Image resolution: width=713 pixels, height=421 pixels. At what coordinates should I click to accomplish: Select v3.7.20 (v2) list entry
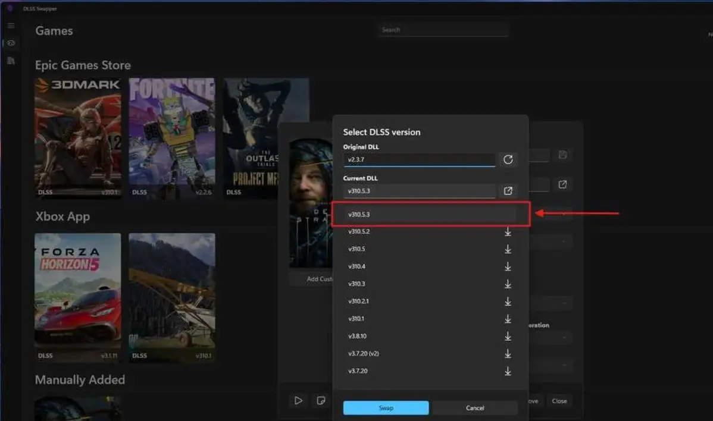pos(431,353)
